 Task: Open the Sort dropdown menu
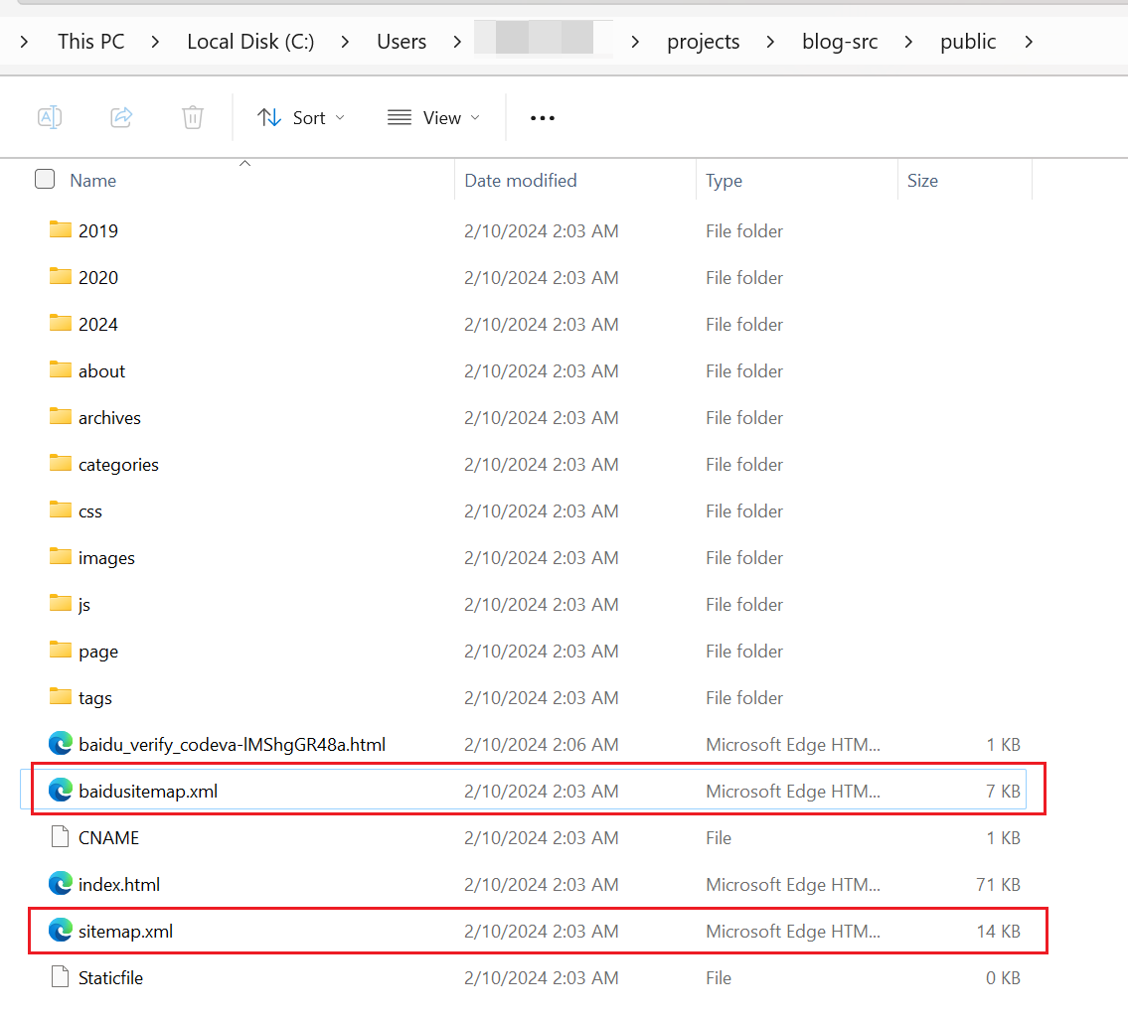(x=301, y=117)
